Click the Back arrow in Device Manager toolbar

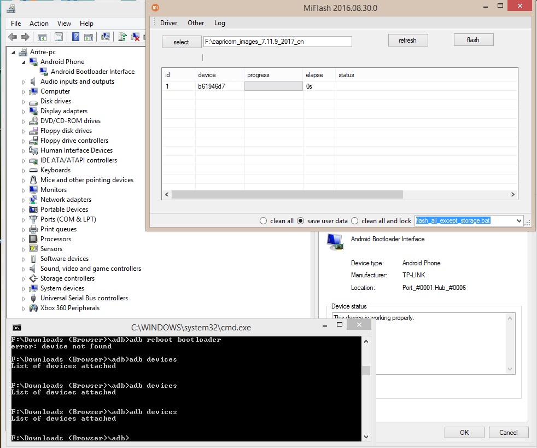[12, 37]
